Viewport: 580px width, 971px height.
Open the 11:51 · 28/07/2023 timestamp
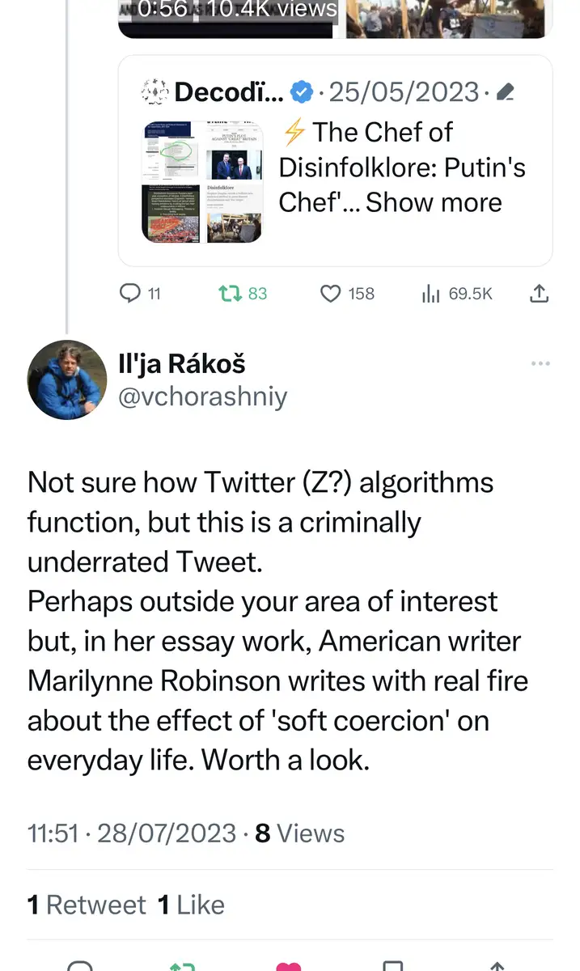click(x=132, y=833)
